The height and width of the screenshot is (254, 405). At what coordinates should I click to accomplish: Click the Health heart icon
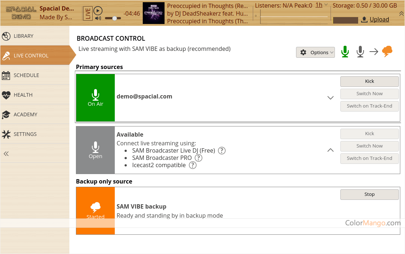coord(6,95)
